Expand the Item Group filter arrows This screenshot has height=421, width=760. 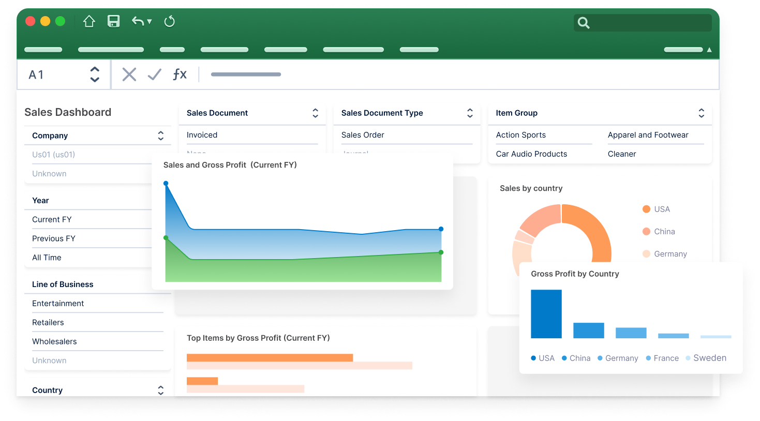pyautogui.click(x=701, y=113)
